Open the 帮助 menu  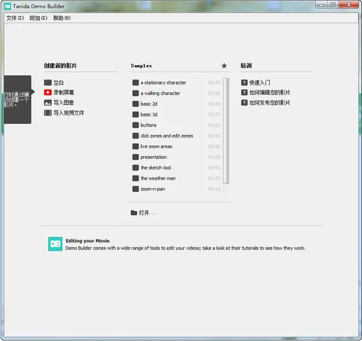pyautogui.click(x=62, y=18)
